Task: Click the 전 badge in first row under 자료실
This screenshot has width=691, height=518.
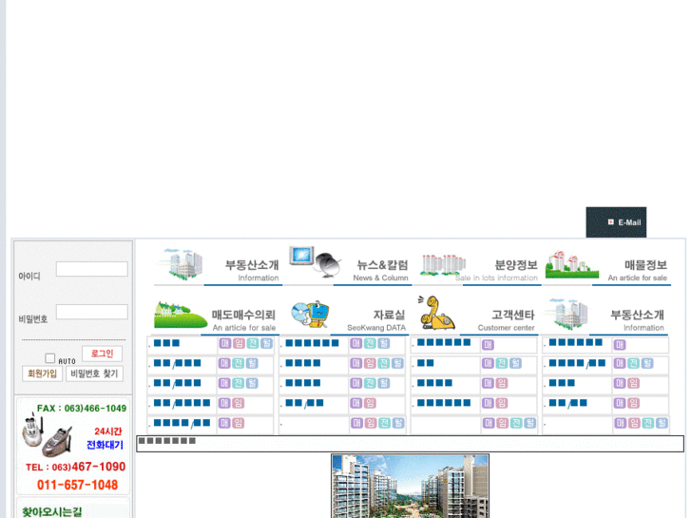Action: [370, 343]
